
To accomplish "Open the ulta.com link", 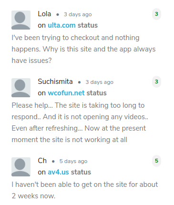I will [x=61, y=25].
